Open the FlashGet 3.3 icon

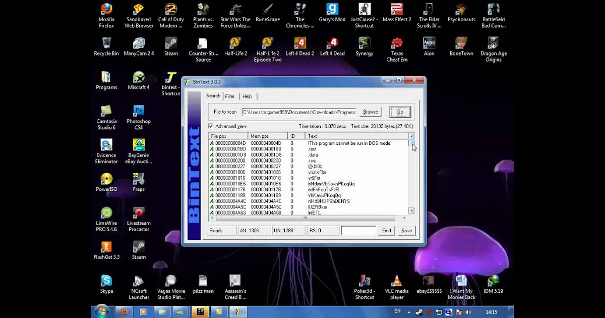click(x=106, y=250)
